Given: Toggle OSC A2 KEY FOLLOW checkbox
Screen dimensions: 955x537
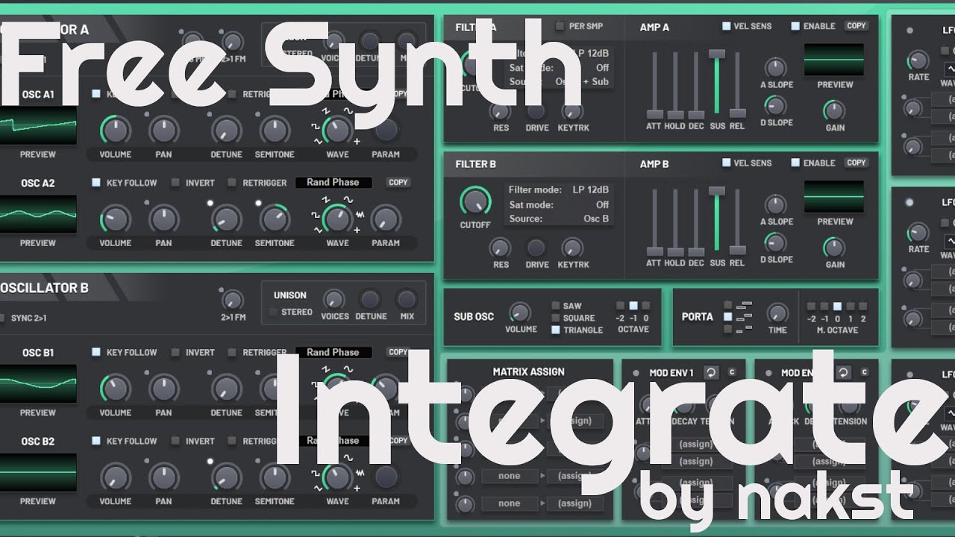Looking at the screenshot, I should point(96,183).
